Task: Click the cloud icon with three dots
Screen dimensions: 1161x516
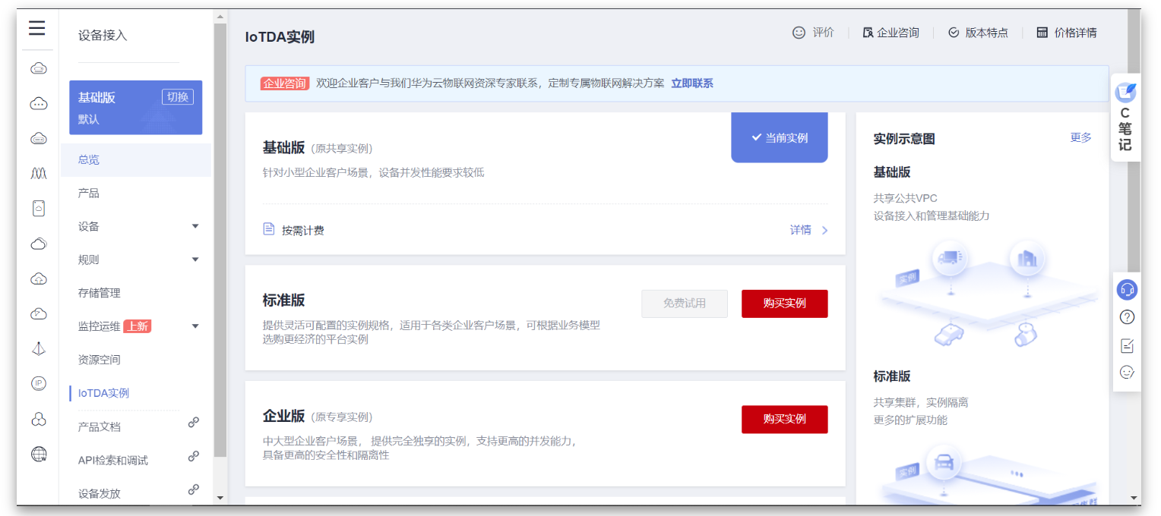Action: point(39,104)
